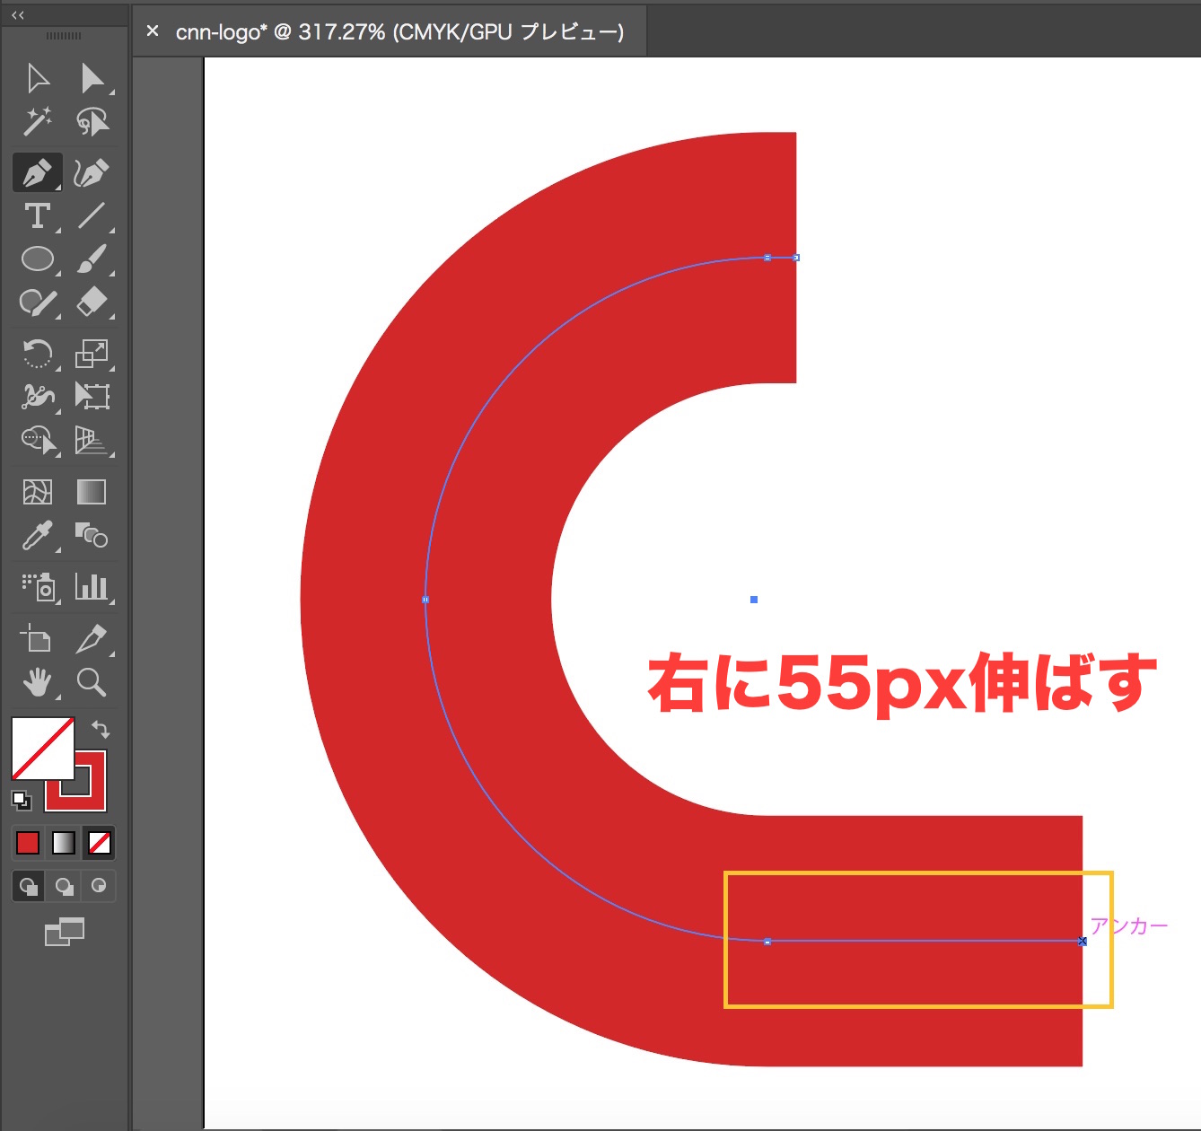This screenshot has width=1201, height=1131.
Task: Pick the Free Transform tool
Action: (92, 396)
